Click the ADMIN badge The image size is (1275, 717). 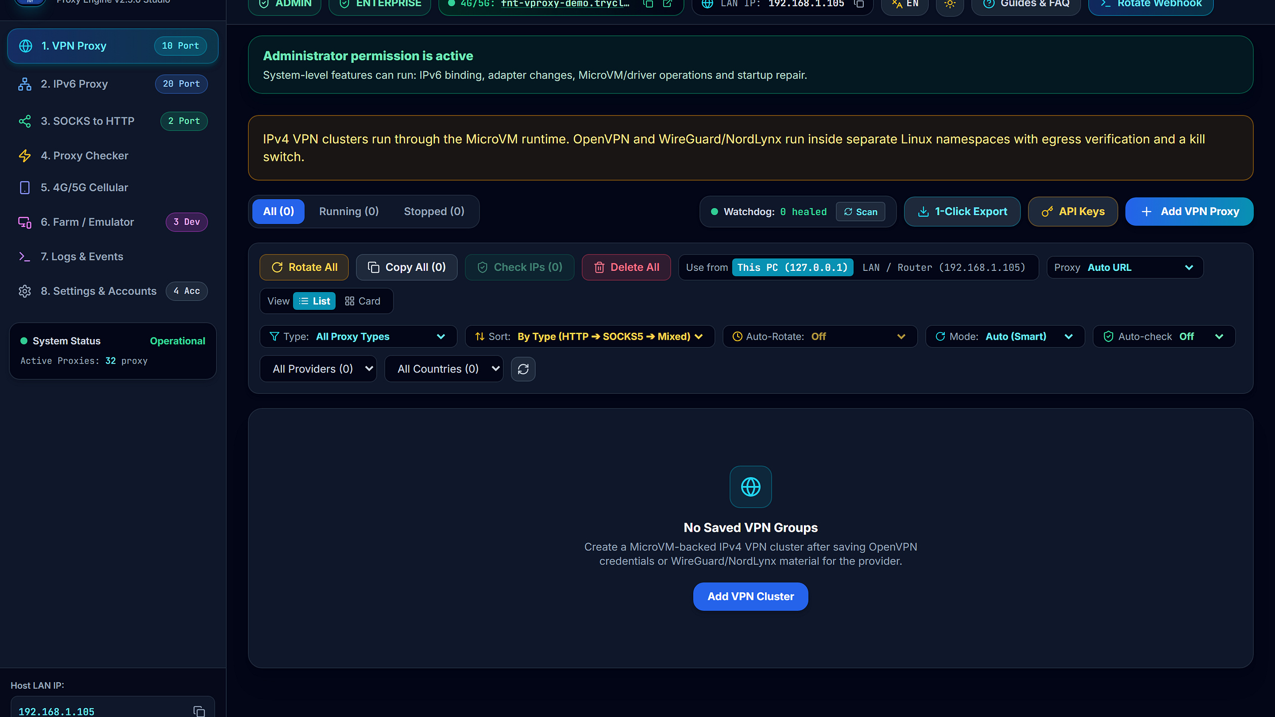[x=285, y=4]
